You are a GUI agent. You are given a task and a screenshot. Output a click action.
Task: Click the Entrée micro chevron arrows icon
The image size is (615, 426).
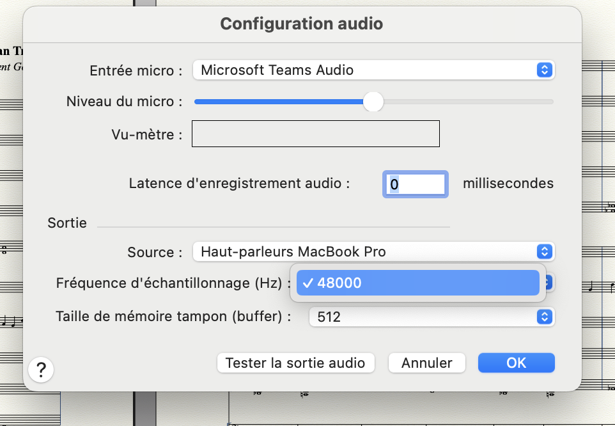(543, 70)
